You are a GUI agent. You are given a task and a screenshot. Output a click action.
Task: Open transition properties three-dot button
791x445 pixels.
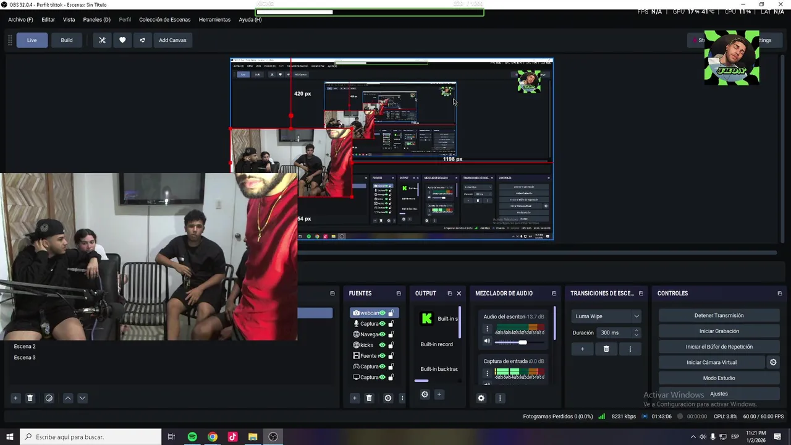coord(630,349)
